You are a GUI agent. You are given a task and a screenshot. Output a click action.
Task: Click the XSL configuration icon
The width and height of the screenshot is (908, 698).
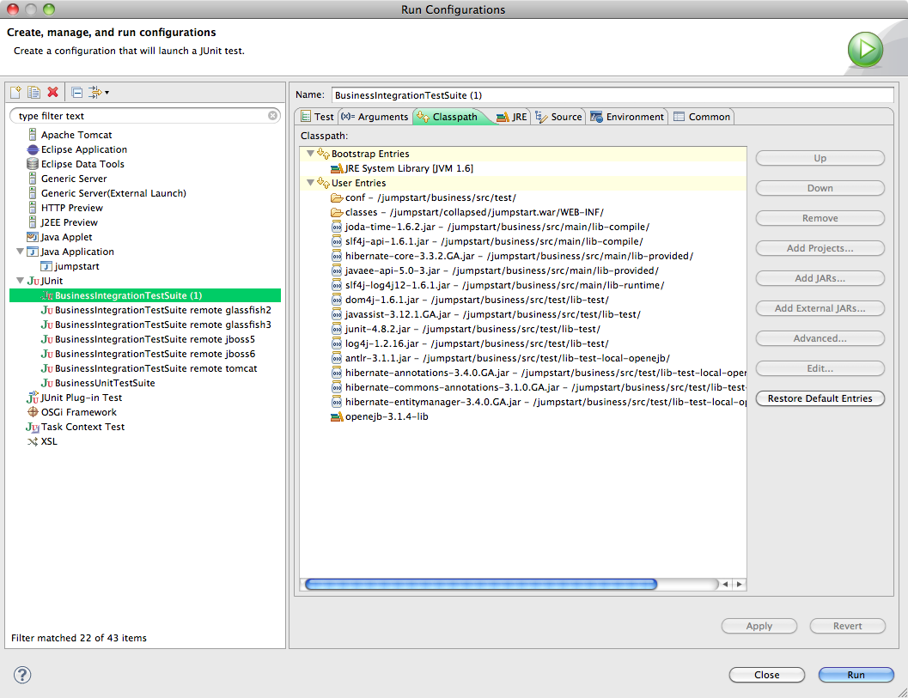[33, 441]
